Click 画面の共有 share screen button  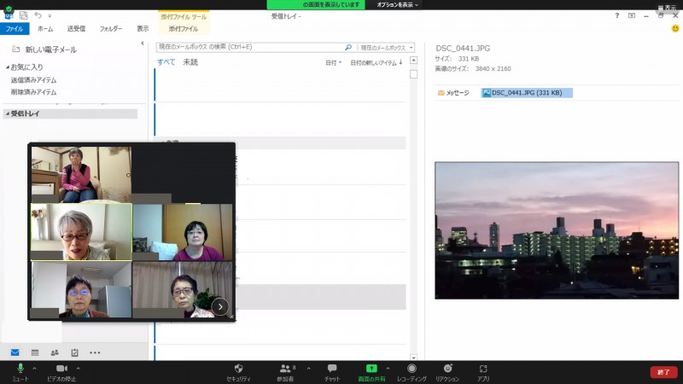[x=371, y=373]
